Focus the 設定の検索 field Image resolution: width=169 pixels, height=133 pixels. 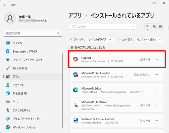coord(33,33)
